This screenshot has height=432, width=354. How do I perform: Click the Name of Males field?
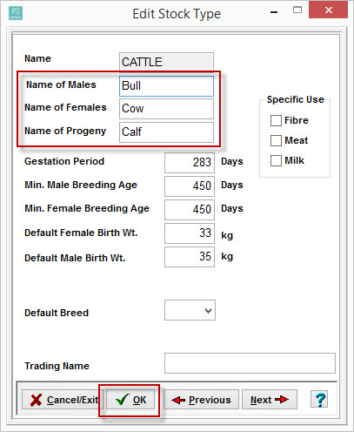(166, 86)
